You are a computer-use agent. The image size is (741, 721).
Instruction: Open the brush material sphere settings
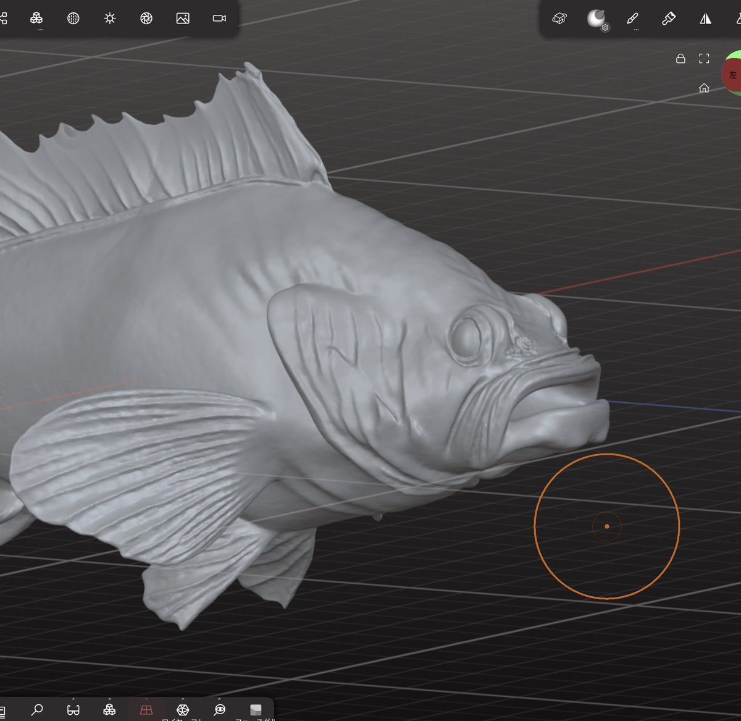[596, 19]
